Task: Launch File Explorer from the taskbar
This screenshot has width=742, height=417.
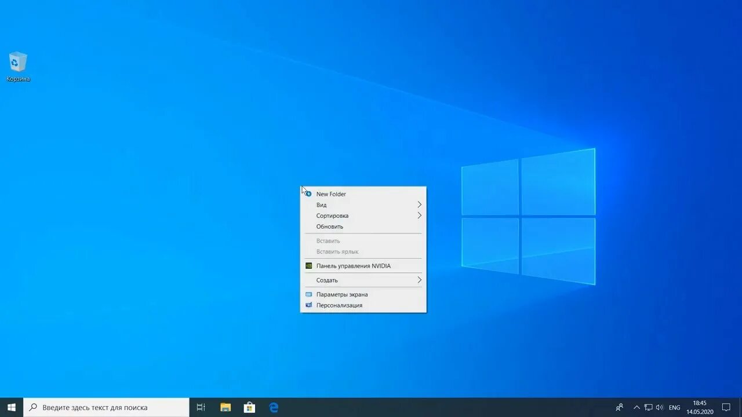Action: 225,407
